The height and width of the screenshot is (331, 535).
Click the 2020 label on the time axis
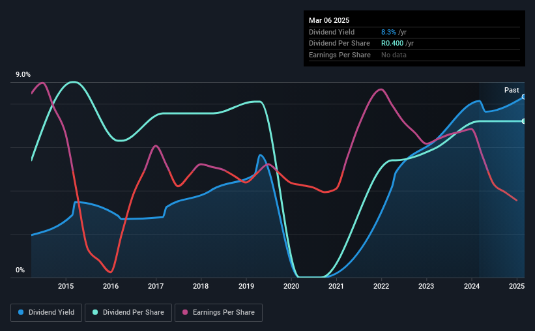[291, 286]
